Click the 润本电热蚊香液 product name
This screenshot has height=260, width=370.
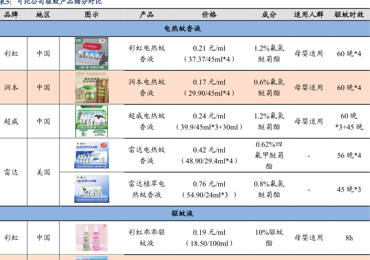tap(147, 88)
